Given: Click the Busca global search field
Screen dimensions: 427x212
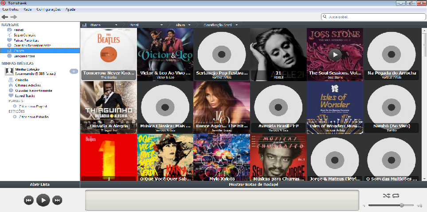Looking at the screenshot, I should (373, 16).
